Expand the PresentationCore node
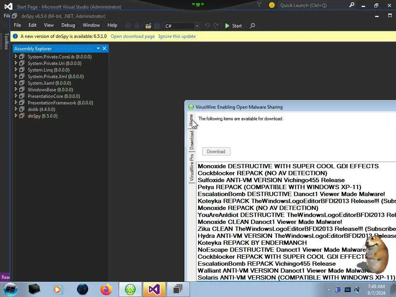The image size is (396, 297). point(16,96)
